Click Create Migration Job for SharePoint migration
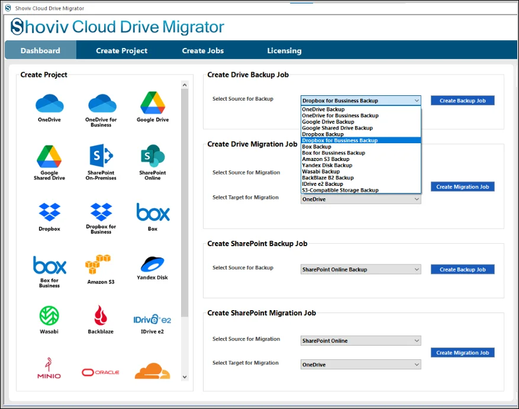 tap(462, 352)
